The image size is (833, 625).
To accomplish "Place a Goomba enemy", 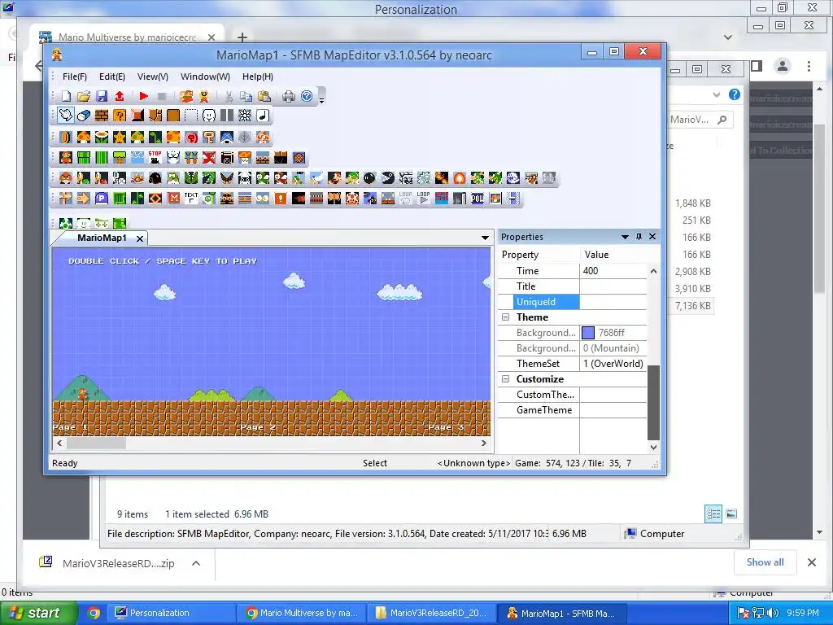I will click(x=66, y=178).
